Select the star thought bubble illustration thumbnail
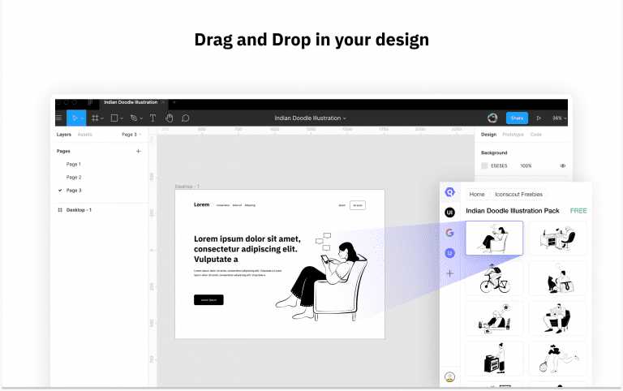The image size is (623, 391). (494, 318)
